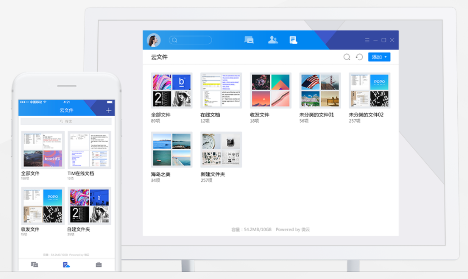This screenshot has height=279, width=468.
Task: Click the search magnifier beside refresh icon
Action: [347, 57]
